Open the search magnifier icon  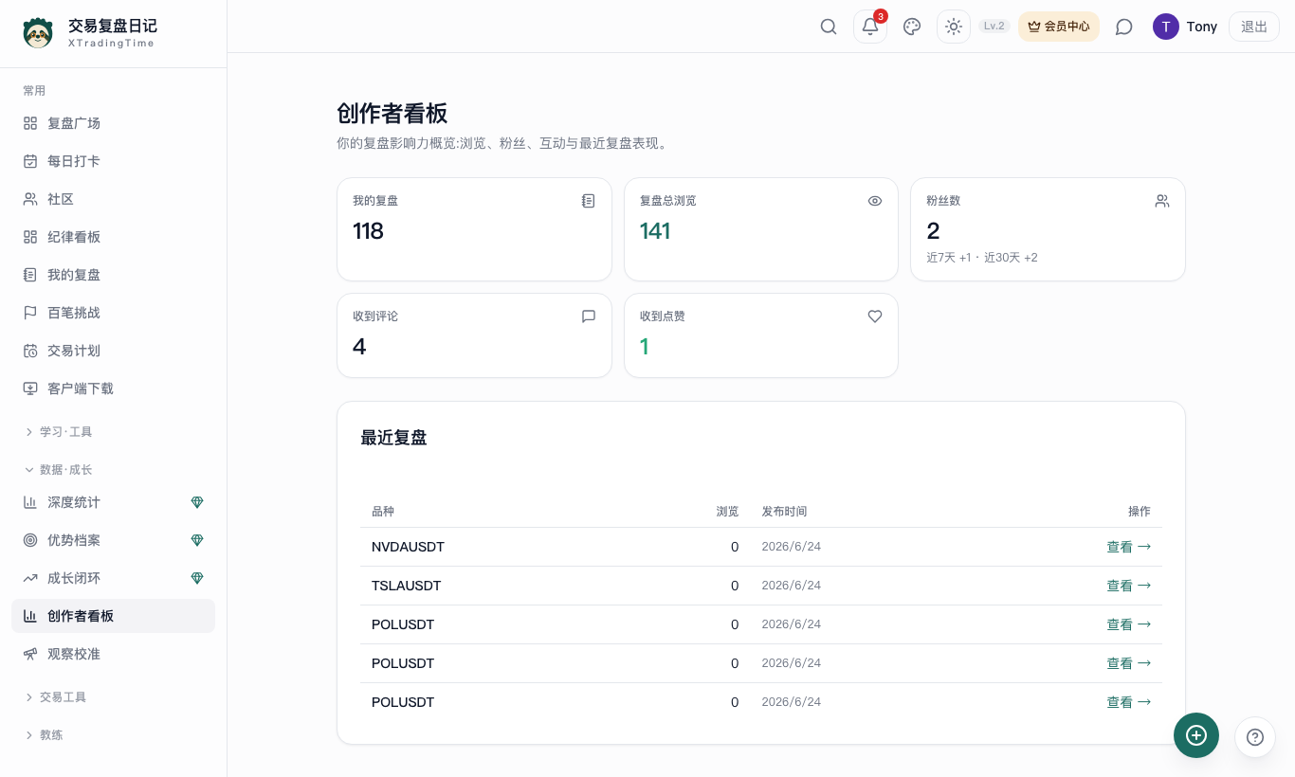[829, 27]
